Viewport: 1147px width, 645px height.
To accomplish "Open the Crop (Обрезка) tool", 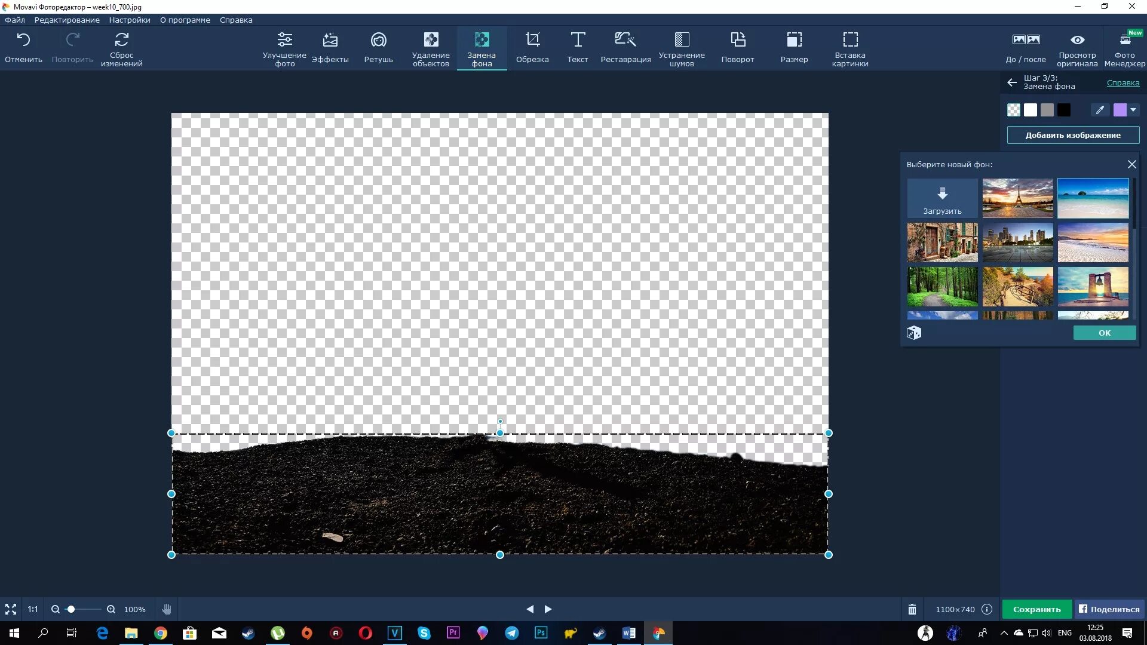I will point(532,47).
